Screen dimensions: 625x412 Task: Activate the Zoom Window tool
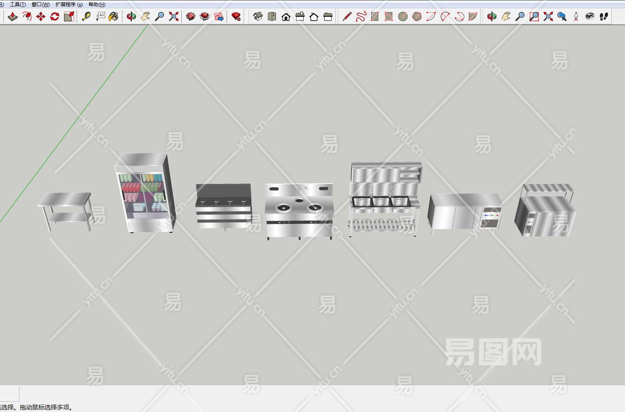(x=534, y=16)
